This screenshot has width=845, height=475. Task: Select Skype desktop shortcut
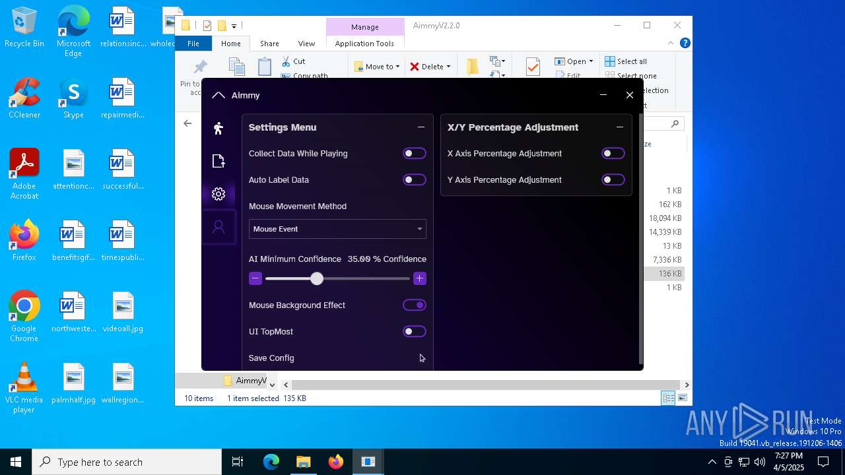tap(73, 99)
